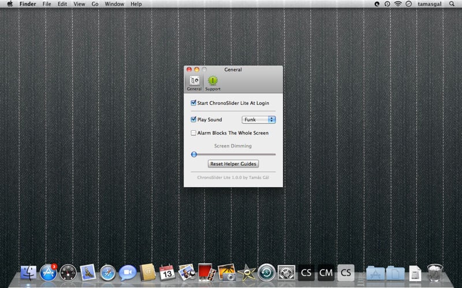Image resolution: width=462 pixels, height=288 pixels.
Task: Open Address Book from the Dock
Action: [x=148, y=272]
